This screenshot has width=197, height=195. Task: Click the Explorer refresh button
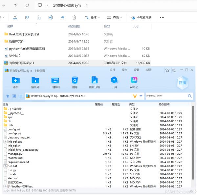[x=27, y=5]
